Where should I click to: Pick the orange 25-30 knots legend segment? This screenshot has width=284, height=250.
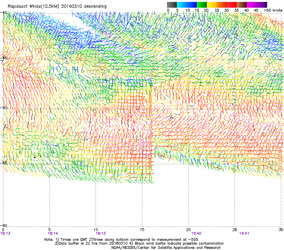coord(222,5)
